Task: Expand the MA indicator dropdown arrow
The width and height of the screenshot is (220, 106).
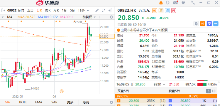Action: (x=3, y=17)
